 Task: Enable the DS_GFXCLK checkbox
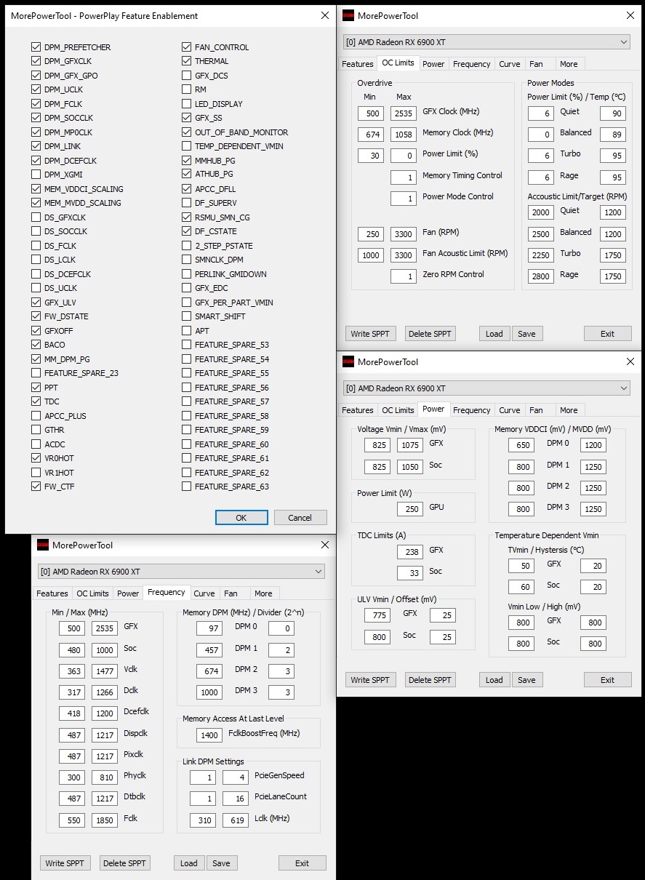(36, 217)
